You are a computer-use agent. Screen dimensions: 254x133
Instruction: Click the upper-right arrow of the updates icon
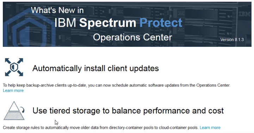click(20, 61)
